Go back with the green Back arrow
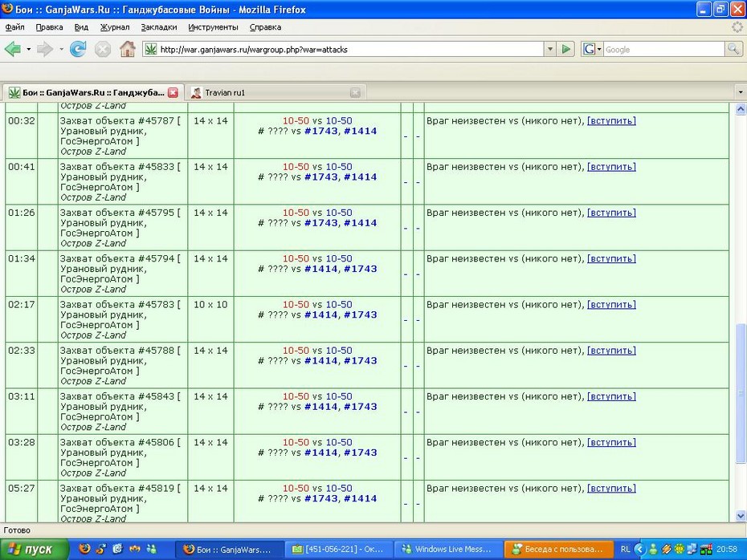 pos(13,49)
